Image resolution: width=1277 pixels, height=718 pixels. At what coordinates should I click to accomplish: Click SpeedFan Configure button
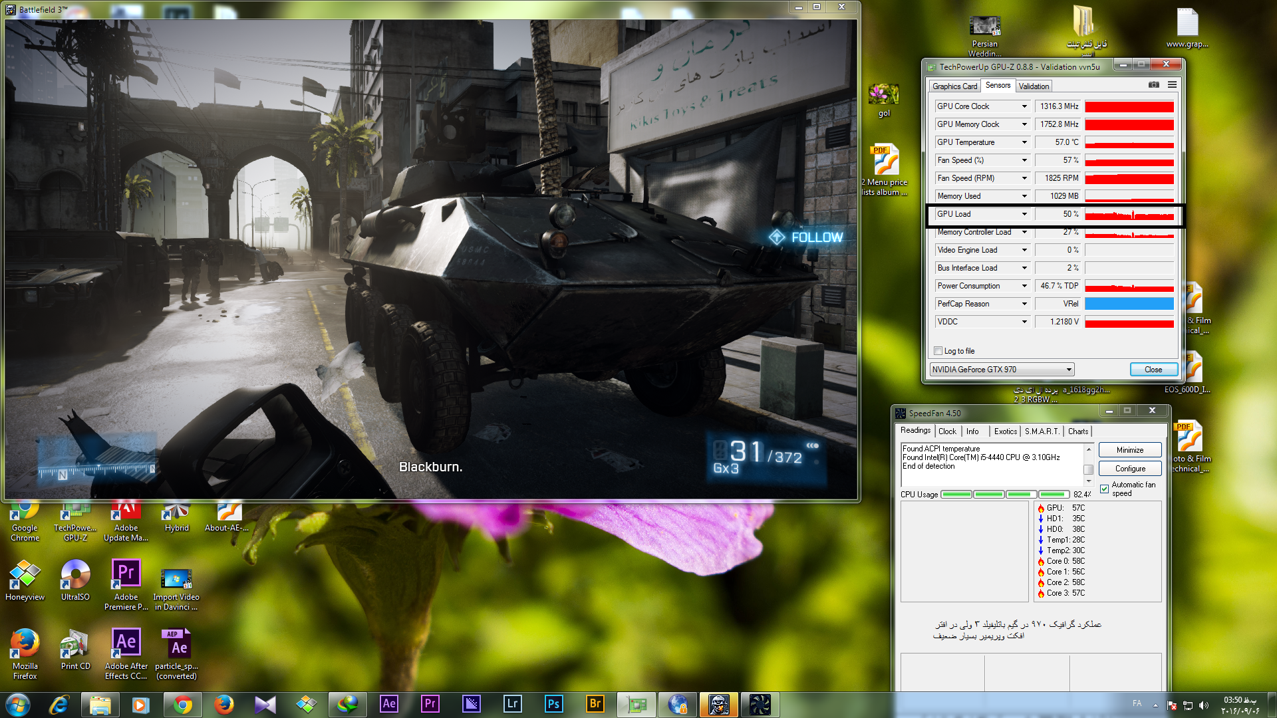click(1130, 469)
